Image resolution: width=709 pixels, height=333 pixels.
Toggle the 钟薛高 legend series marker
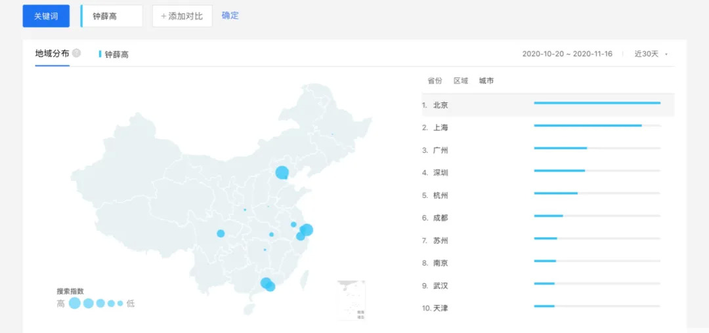tap(100, 54)
